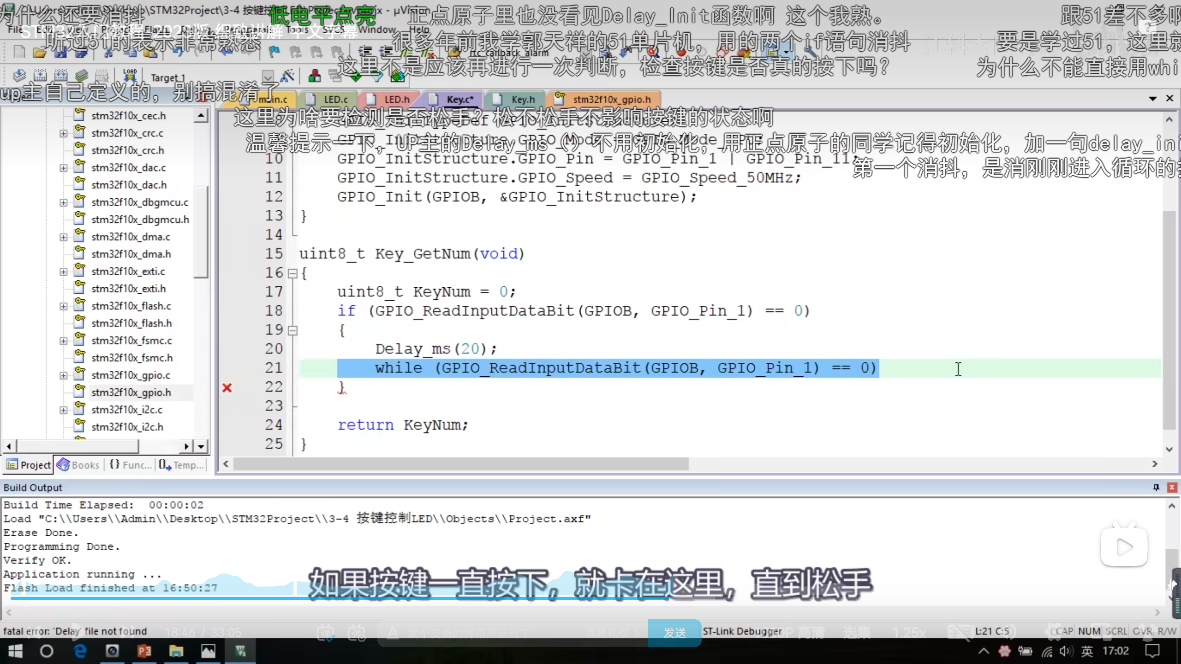1181x664 pixels.
Task: Open the Target 1 dropdown arrow
Action: point(268,76)
